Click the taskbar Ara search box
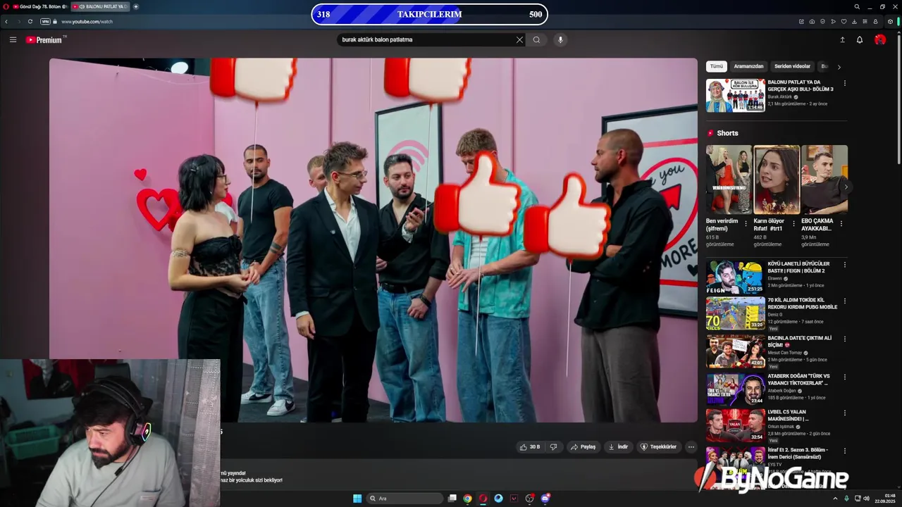The height and width of the screenshot is (507, 902). (404, 498)
